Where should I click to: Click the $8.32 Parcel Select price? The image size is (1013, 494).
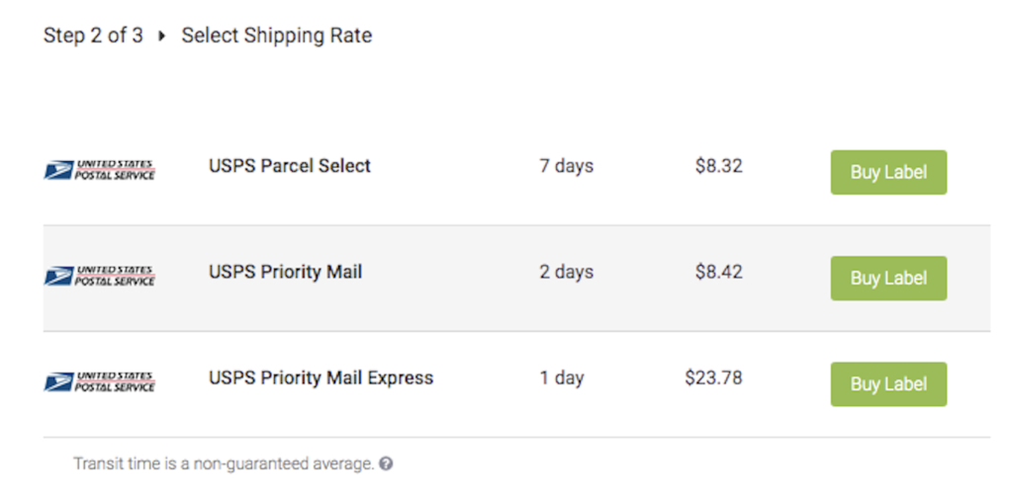tap(718, 166)
